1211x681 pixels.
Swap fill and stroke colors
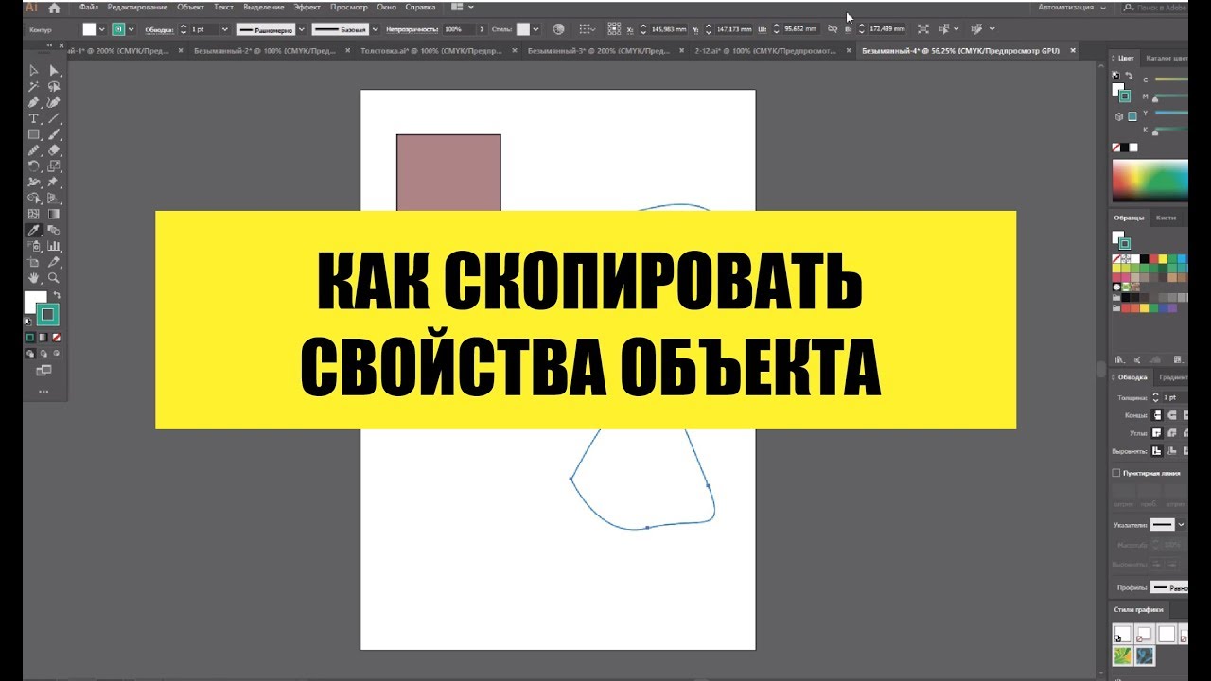(x=57, y=295)
